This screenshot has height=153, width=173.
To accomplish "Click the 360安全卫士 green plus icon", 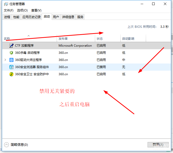I will 11,74.
